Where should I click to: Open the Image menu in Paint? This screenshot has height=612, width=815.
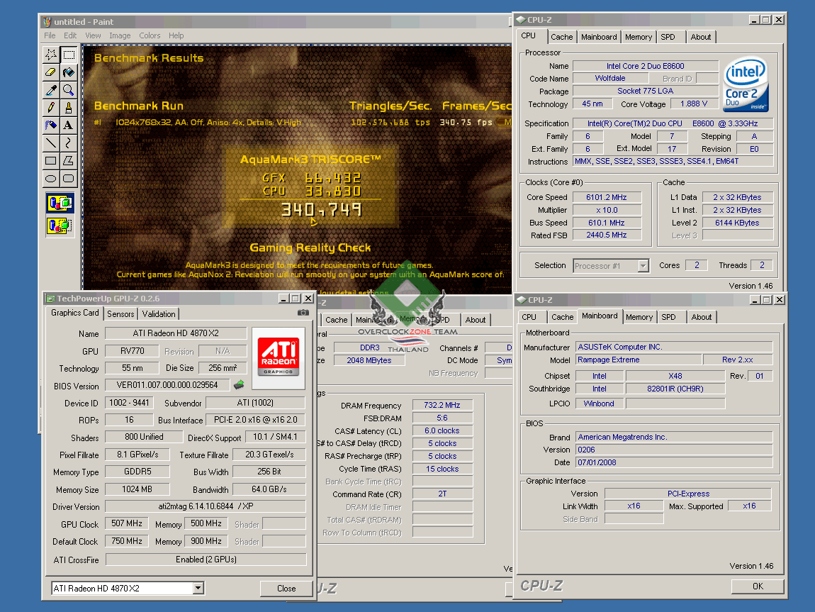coord(120,35)
